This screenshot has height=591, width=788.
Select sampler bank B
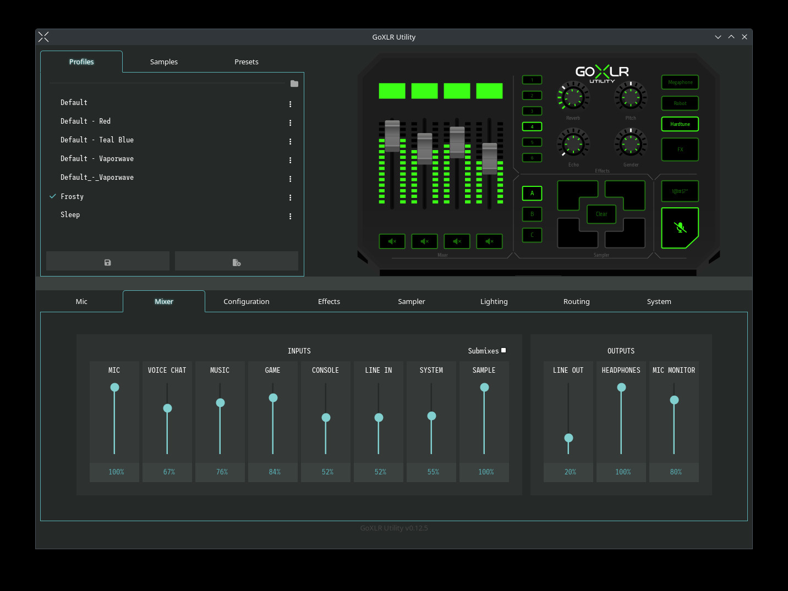click(532, 214)
